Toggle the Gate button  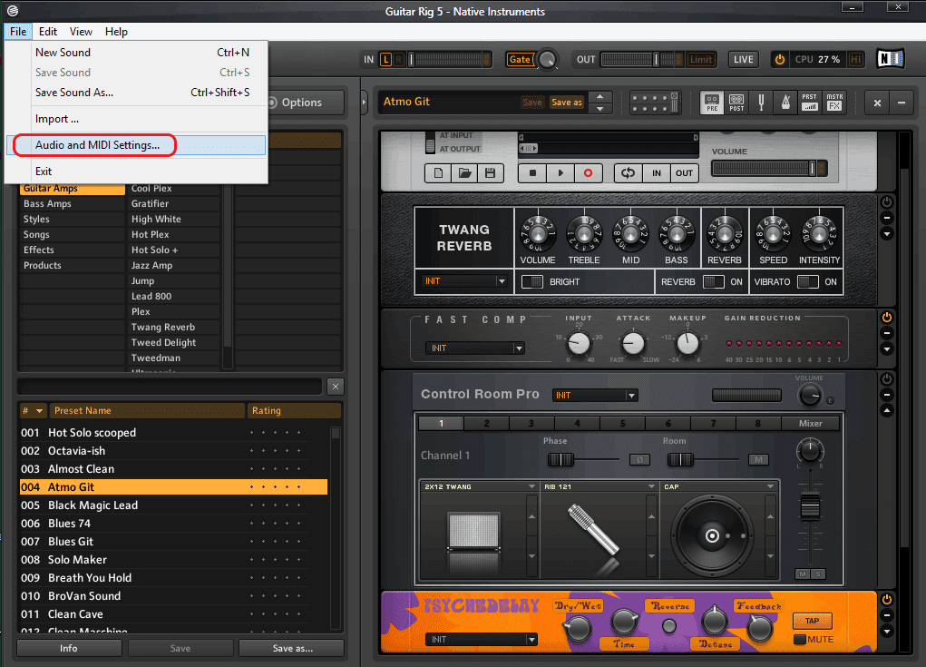click(x=521, y=60)
